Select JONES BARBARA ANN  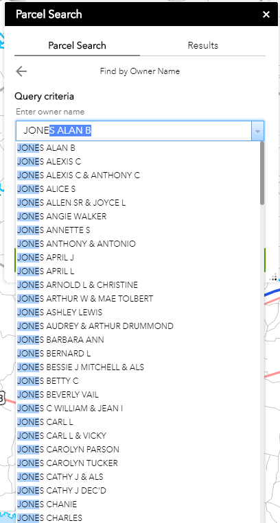tap(138, 339)
